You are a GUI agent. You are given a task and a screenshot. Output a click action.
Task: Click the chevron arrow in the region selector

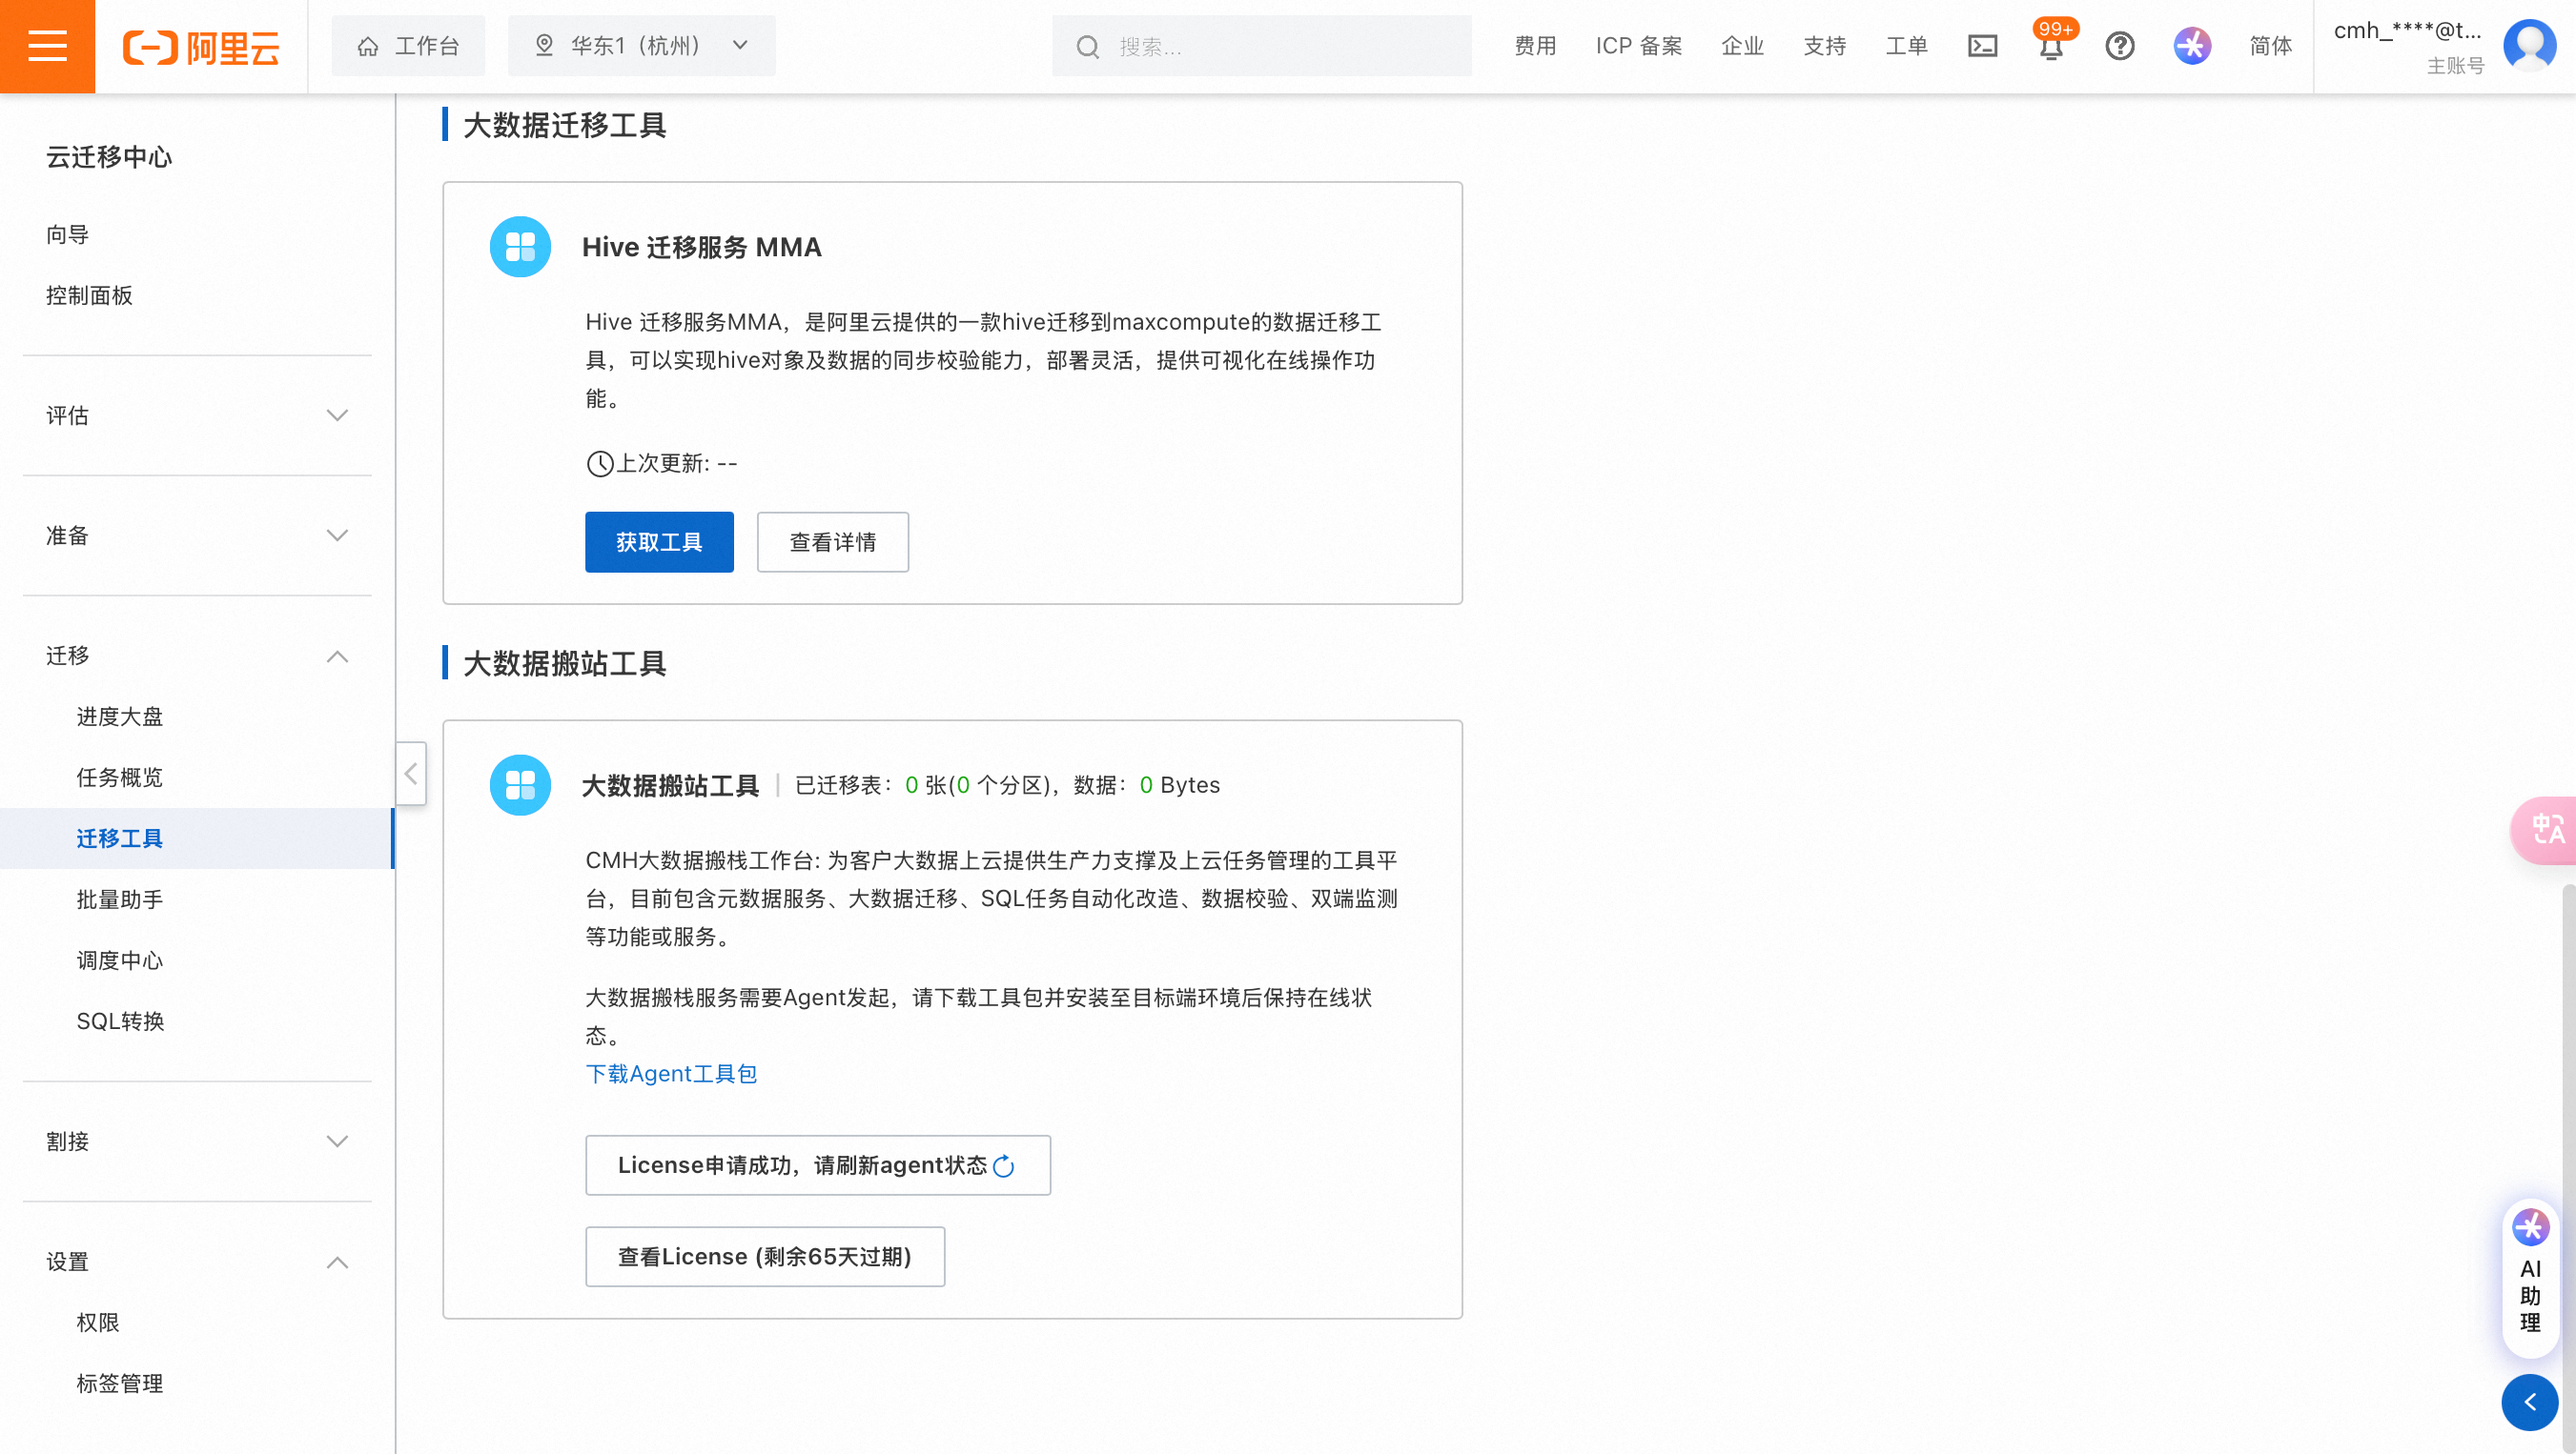click(740, 45)
